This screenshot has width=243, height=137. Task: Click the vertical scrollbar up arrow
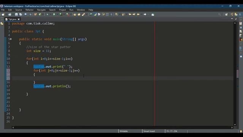tap(235, 23)
